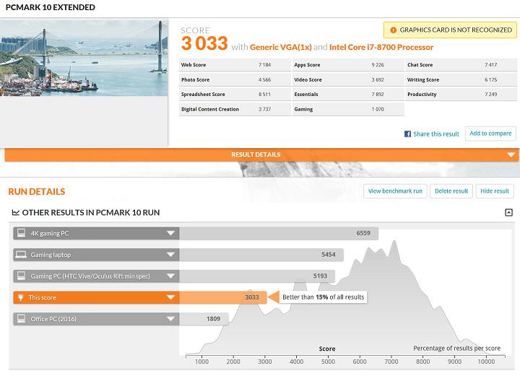Screen dimensions: 520x376
Task: Click the orange warning icon in graphics card notice
Action: coord(393,30)
